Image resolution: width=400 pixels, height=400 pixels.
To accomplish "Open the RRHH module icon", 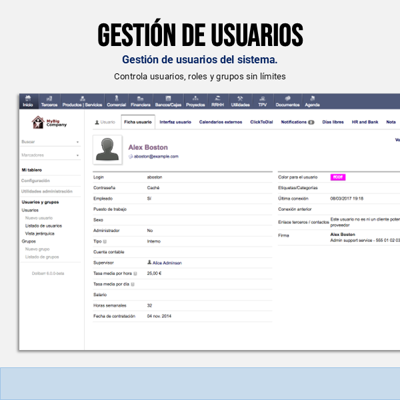I will coord(217,98).
